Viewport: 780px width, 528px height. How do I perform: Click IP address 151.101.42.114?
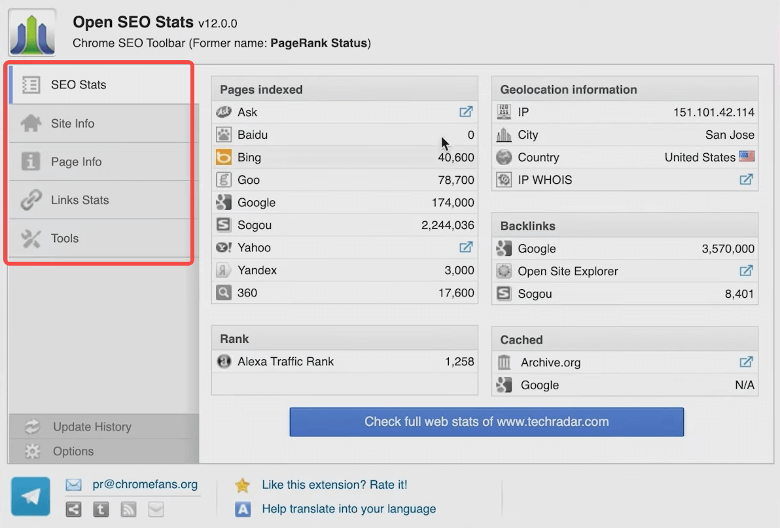point(714,112)
